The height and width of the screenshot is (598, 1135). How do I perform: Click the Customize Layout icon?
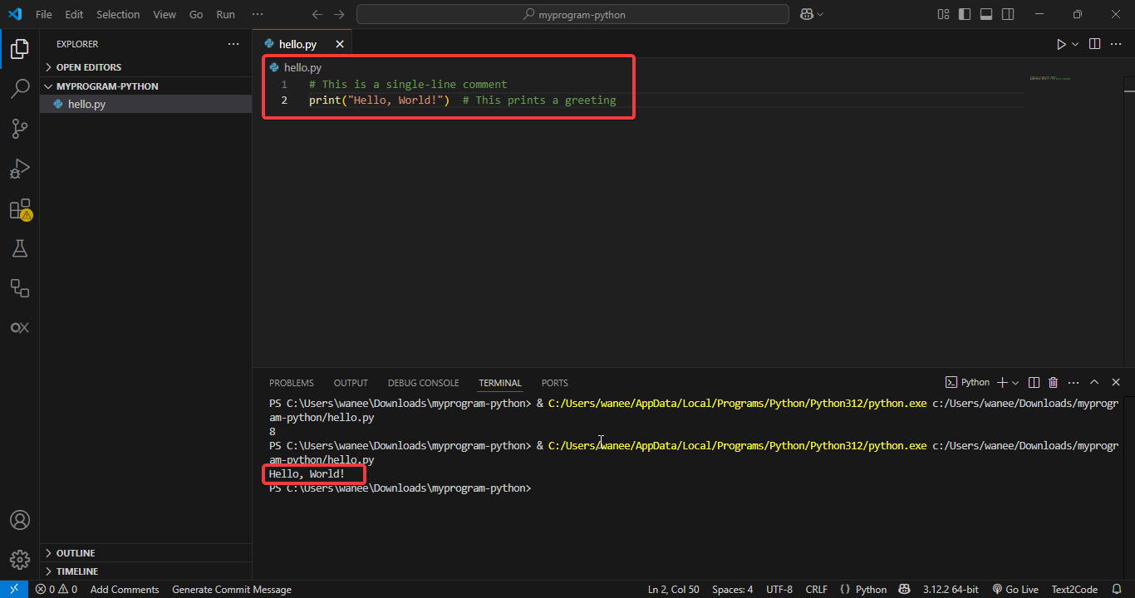tap(943, 14)
